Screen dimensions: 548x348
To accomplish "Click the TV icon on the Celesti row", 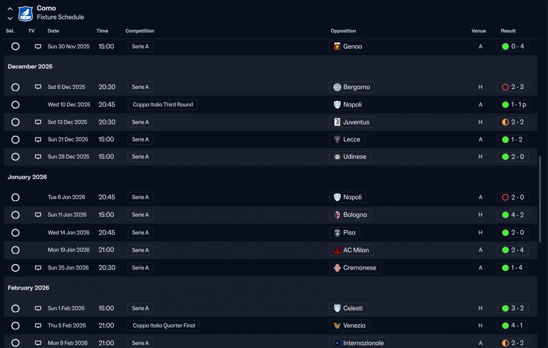I will pyautogui.click(x=38, y=308).
